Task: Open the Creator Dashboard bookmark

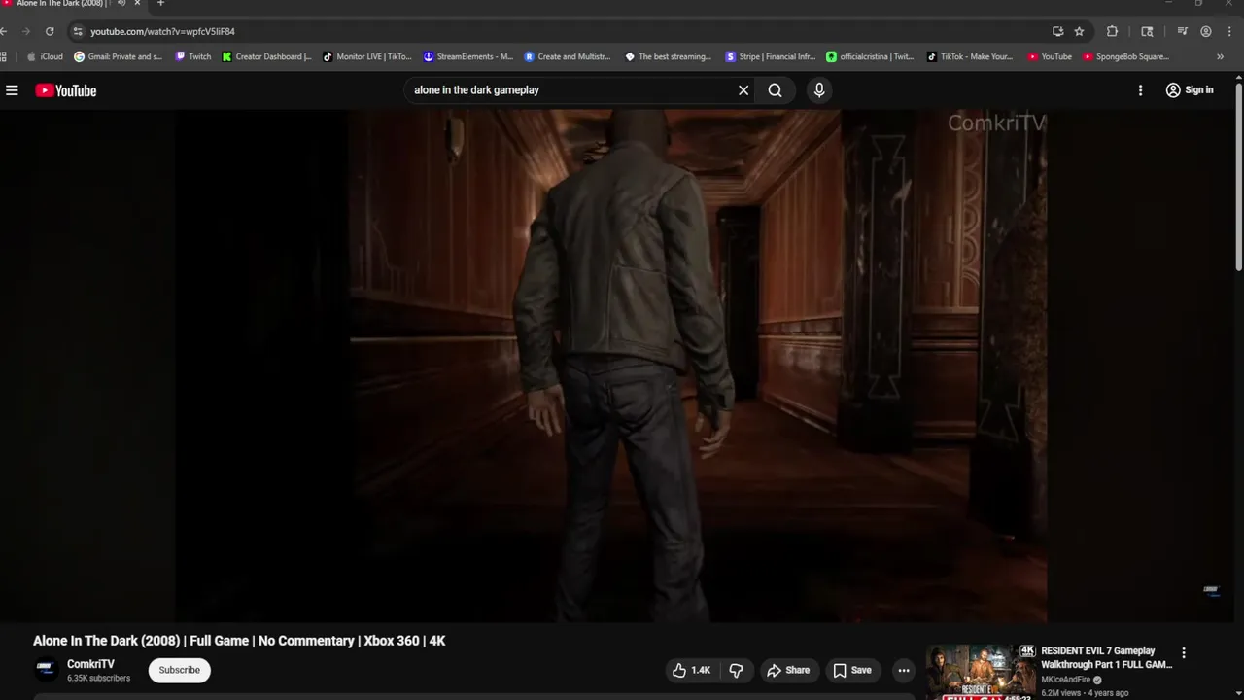Action: 266,56
